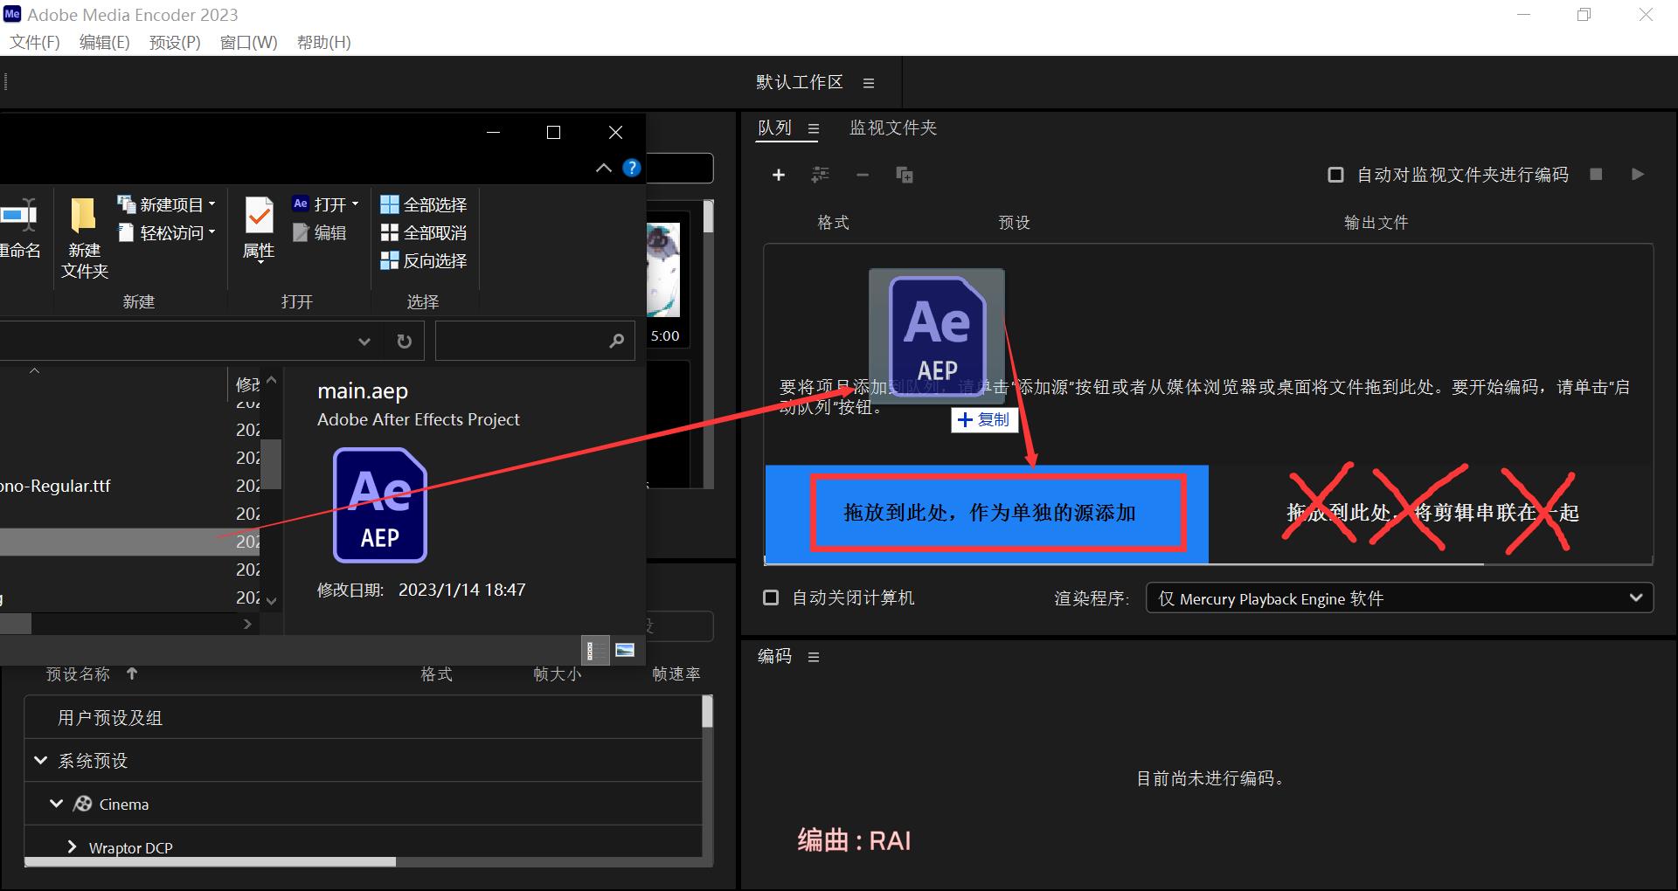
Task: Start the queue with the play icon
Action: (x=1638, y=174)
